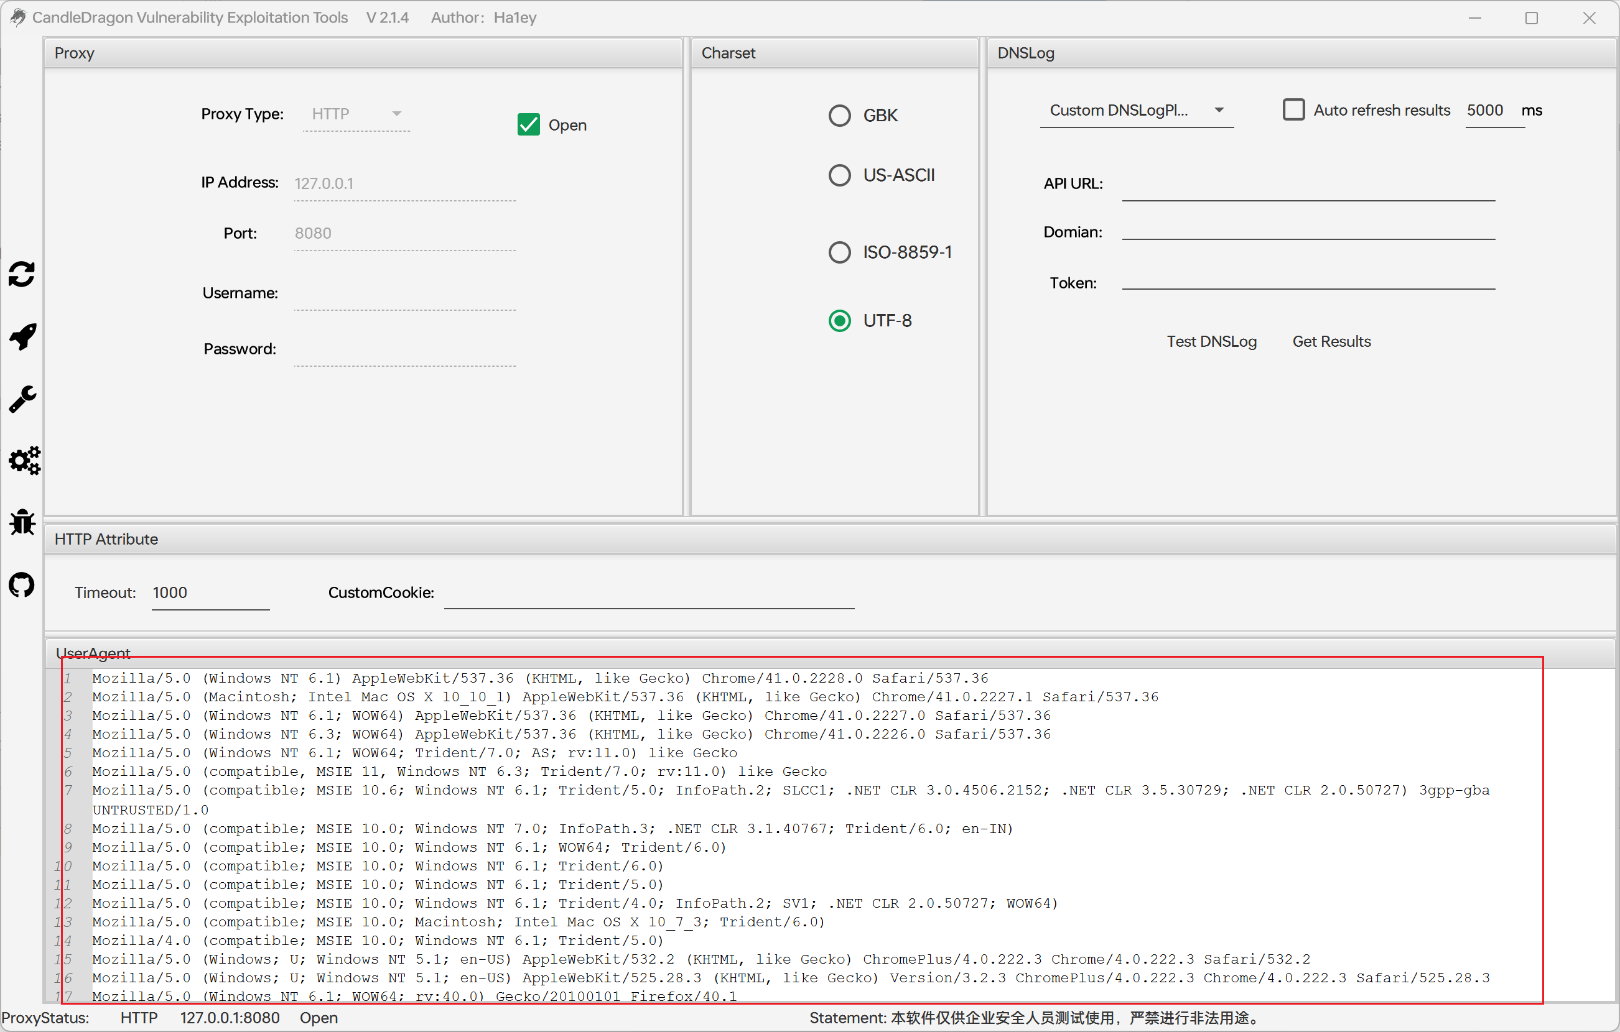Choose ISO-8859-1 charset option
The image size is (1620, 1032).
coord(839,253)
